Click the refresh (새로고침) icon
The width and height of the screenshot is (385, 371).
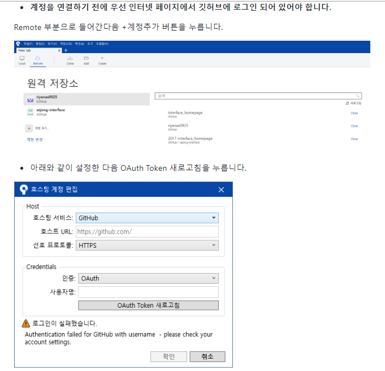click(x=347, y=103)
